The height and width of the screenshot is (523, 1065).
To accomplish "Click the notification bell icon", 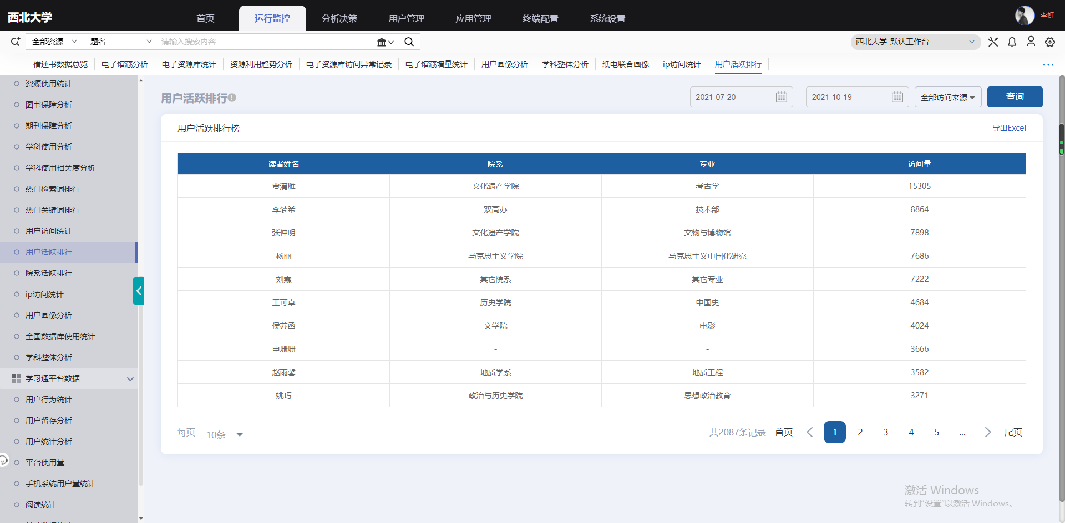I will coord(1012,42).
